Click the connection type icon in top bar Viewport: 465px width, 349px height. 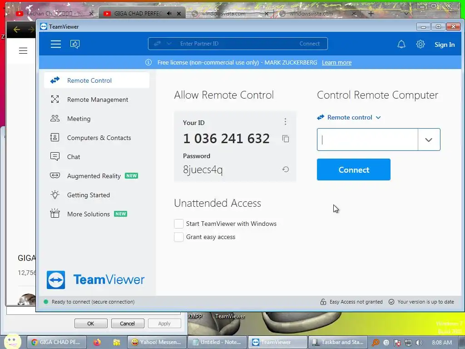[157, 44]
